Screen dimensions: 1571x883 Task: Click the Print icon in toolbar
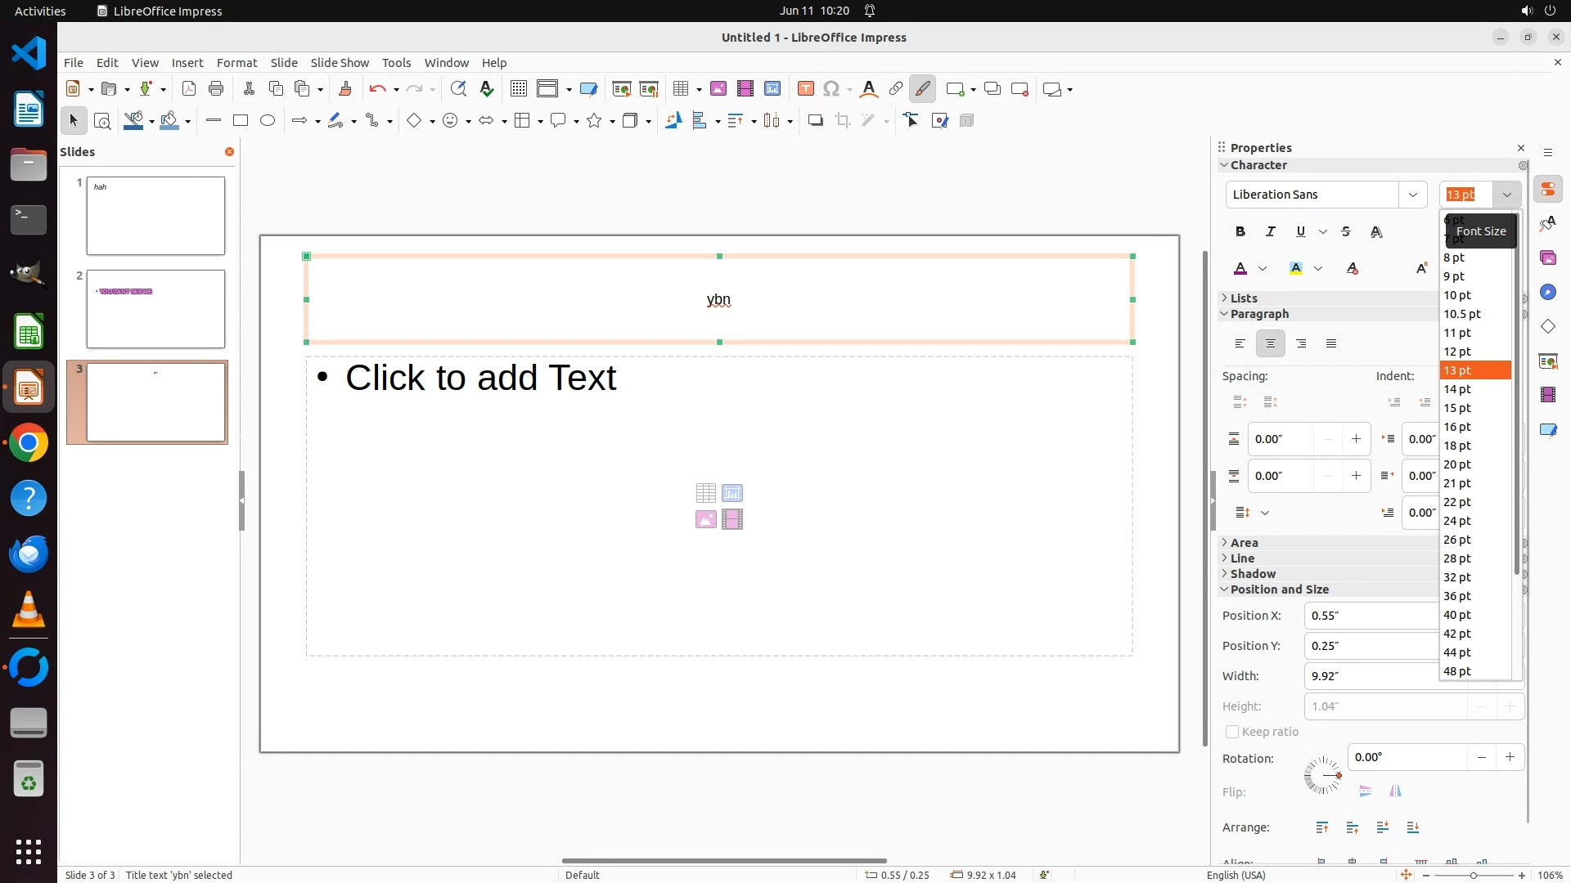point(216,89)
